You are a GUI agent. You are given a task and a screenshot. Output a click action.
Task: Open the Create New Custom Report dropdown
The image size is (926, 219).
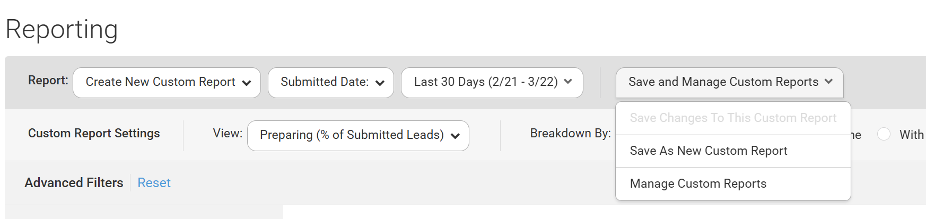(161, 82)
